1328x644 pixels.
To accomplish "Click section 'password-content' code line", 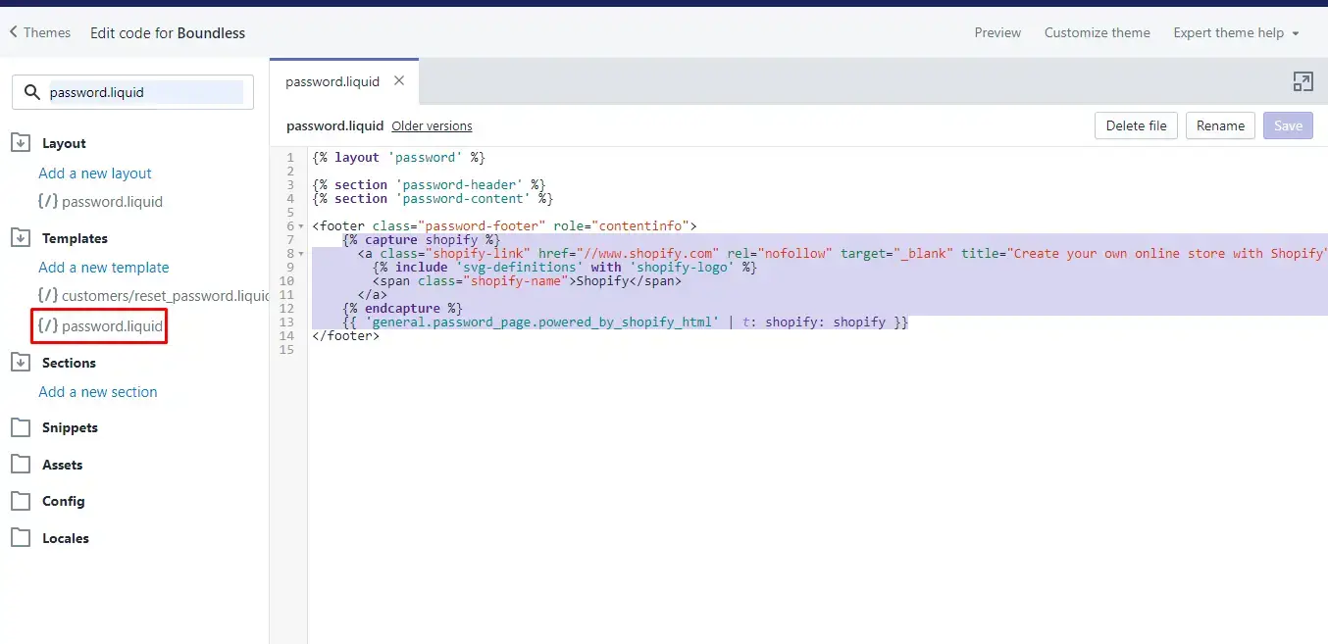I will [x=433, y=199].
